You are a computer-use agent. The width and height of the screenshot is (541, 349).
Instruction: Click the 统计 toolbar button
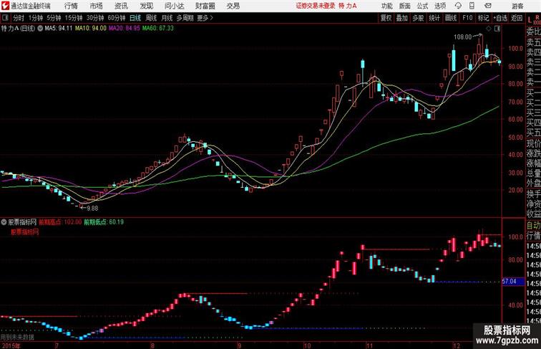434,18
